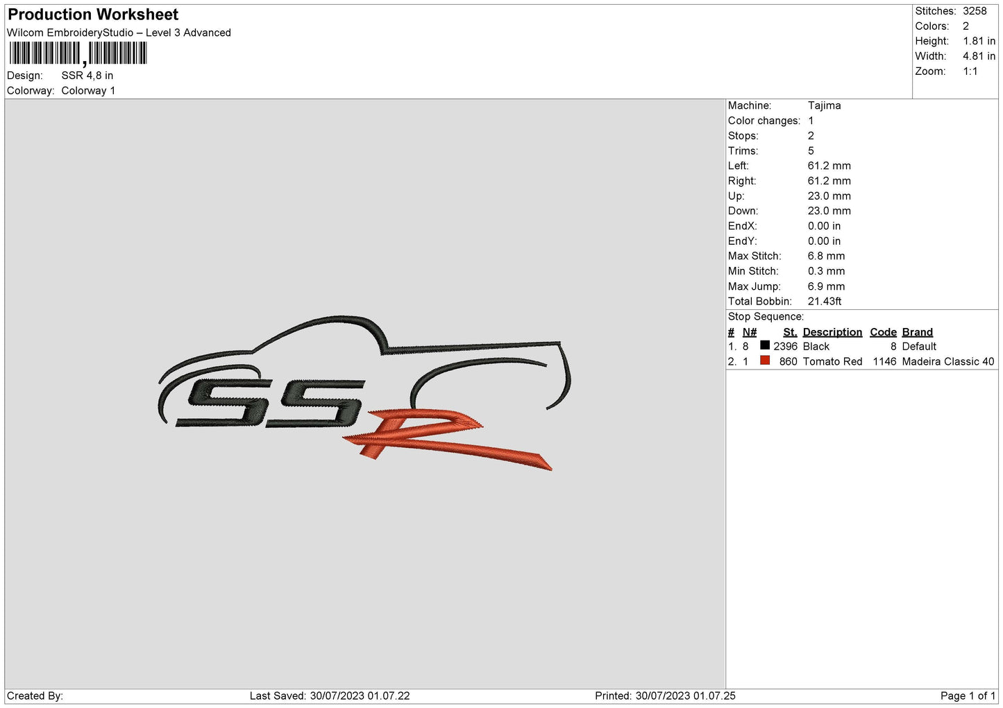Image resolution: width=1003 pixels, height=708 pixels.
Task: Click the 'Created By:' footer label
Action: click(x=35, y=696)
